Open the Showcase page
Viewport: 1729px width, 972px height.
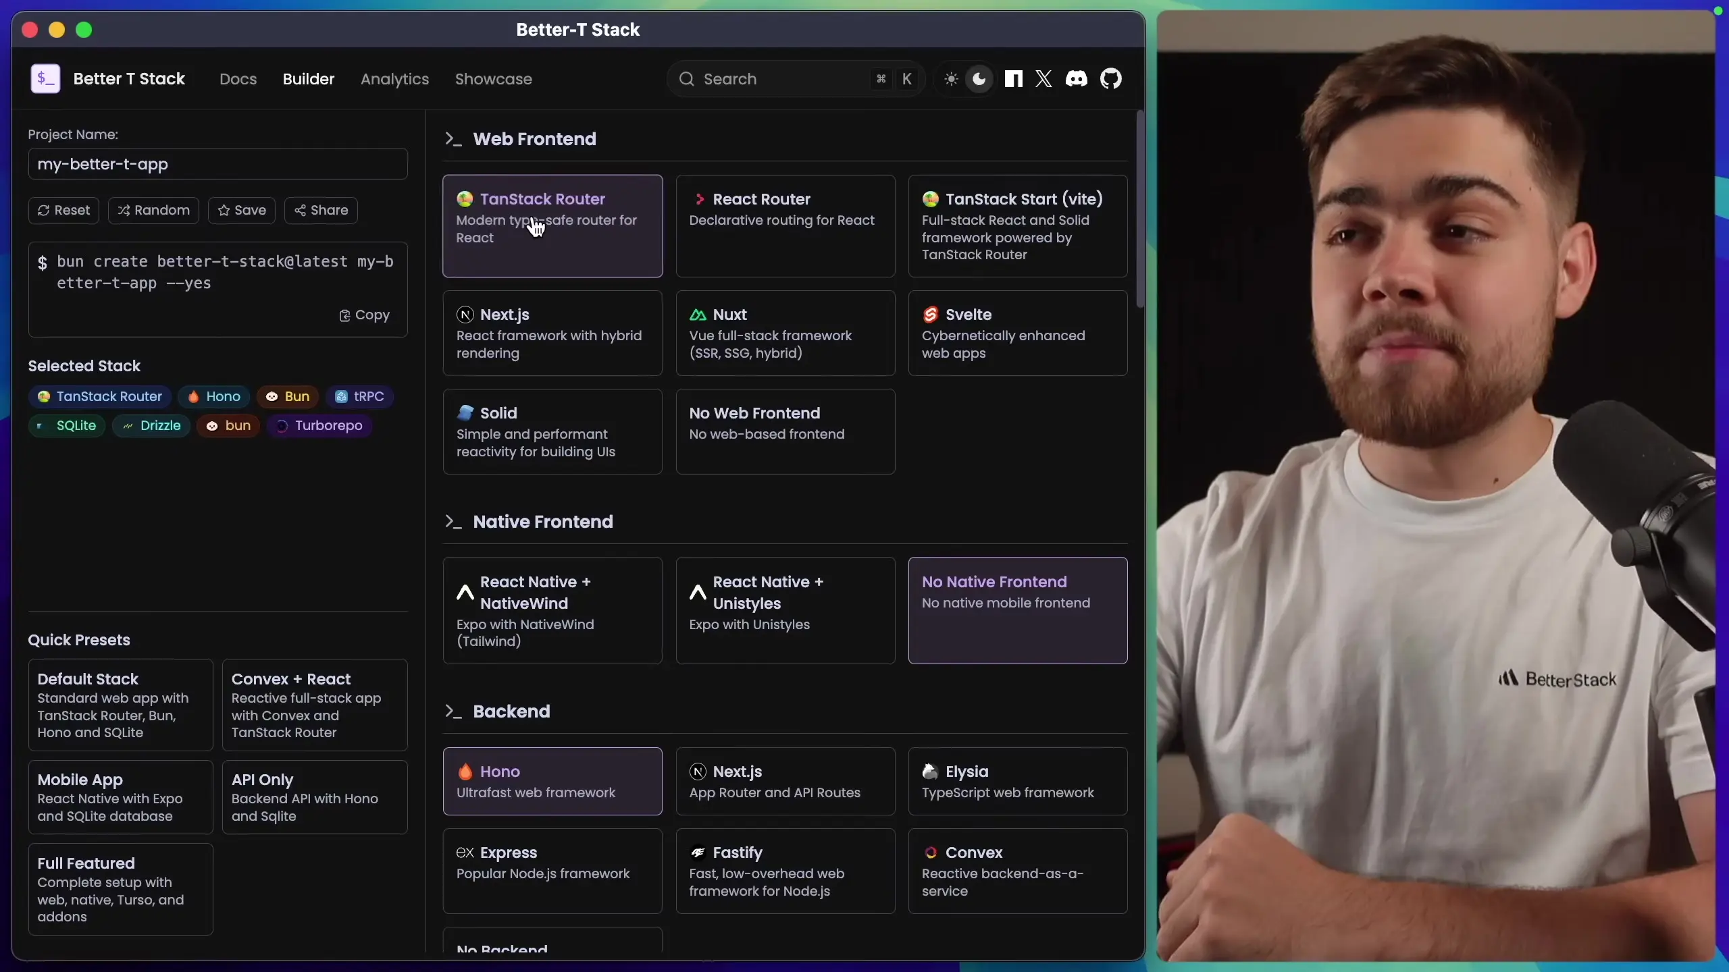pos(494,79)
